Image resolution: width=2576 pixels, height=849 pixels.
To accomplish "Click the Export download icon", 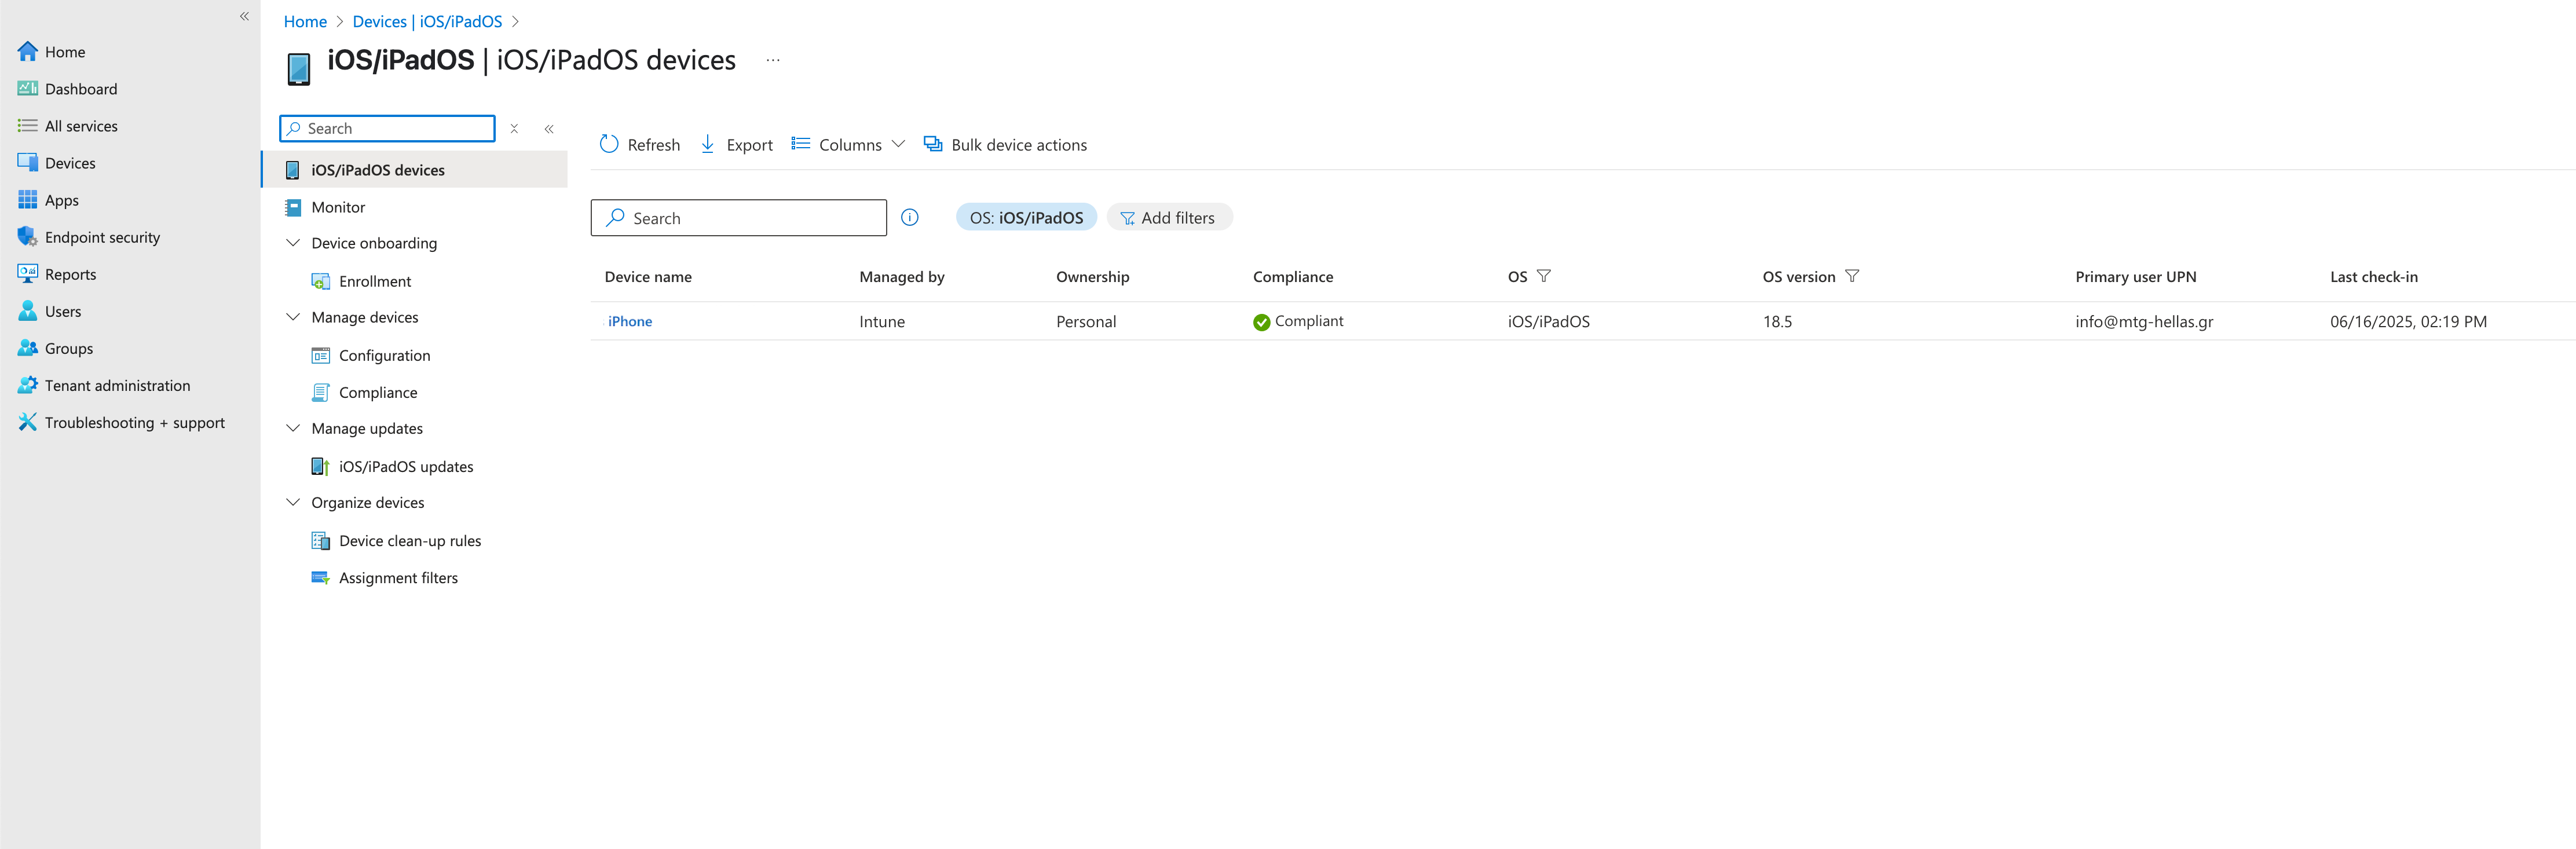I will (x=707, y=144).
